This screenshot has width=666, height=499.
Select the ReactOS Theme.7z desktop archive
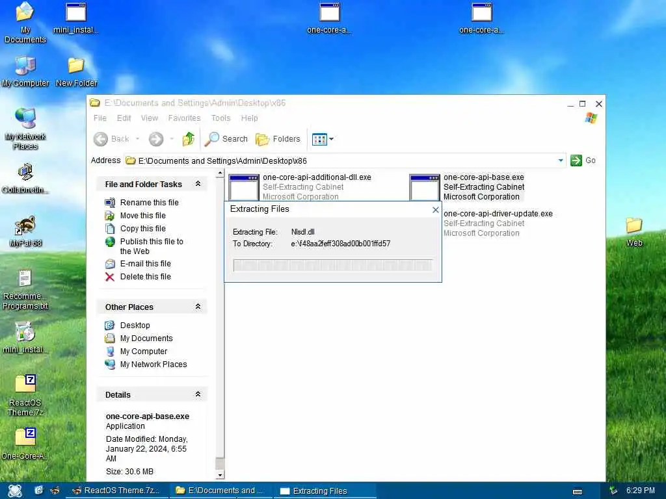pyautogui.click(x=25, y=396)
